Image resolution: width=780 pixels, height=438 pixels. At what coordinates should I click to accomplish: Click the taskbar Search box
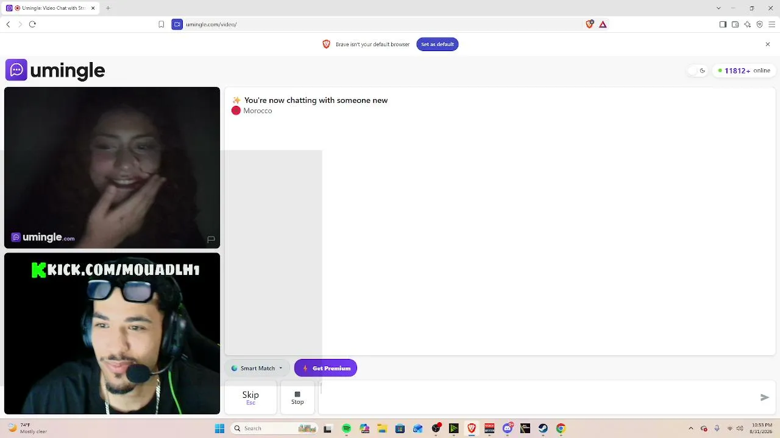tap(274, 428)
